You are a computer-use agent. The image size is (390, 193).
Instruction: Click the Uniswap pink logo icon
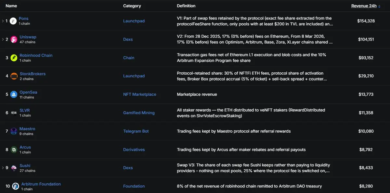point(14,40)
